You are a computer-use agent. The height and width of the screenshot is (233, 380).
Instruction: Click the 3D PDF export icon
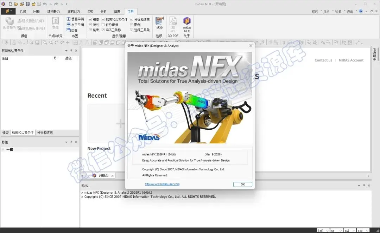173,25
